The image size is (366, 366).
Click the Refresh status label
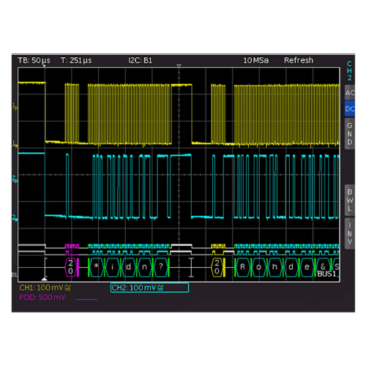[x=299, y=60]
